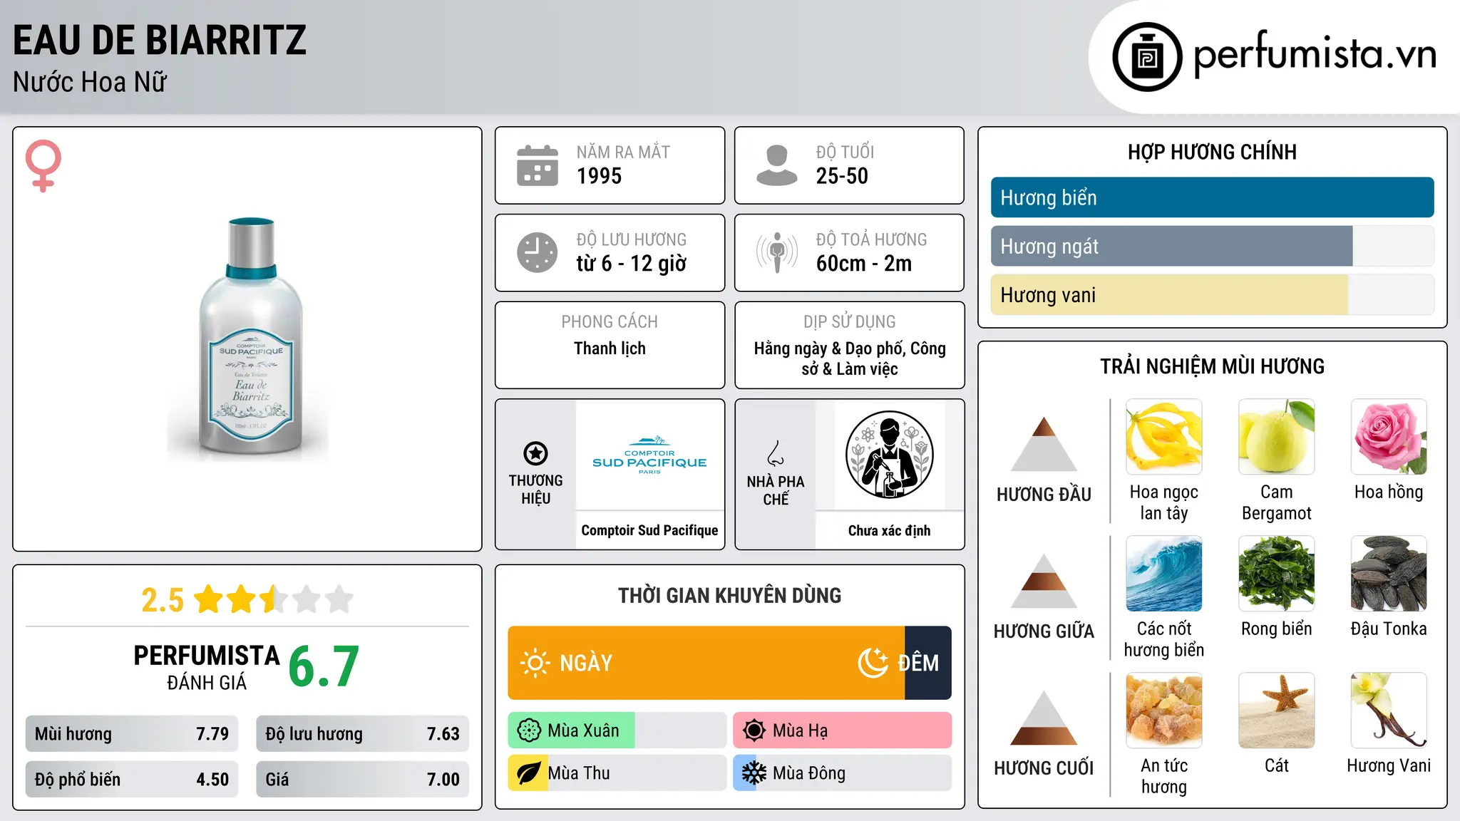Select the Đậu Tonka bean image

coord(1389,574)
